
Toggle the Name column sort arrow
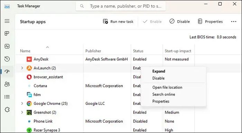pyautogui.click(x=48, y=47)
